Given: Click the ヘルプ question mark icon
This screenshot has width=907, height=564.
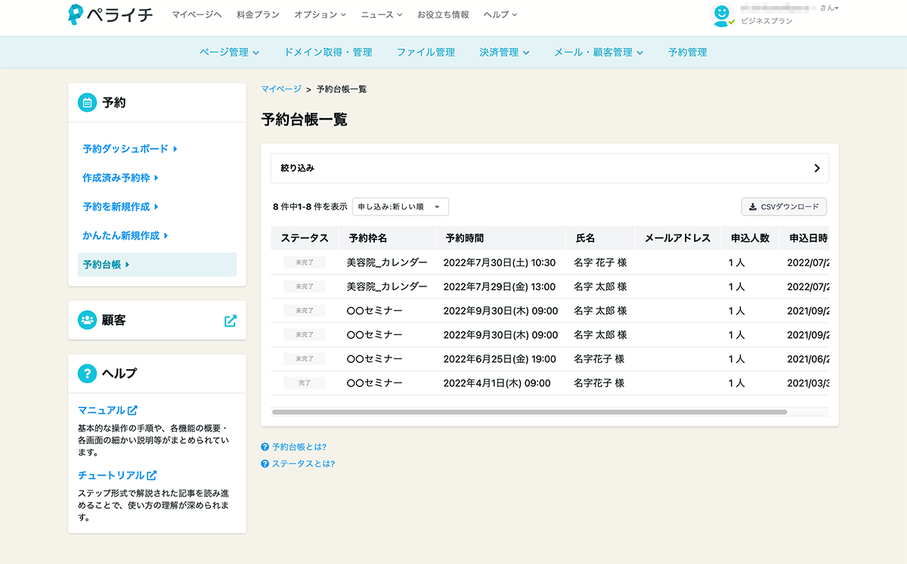Looking at the screenshot, I should (87, 373).
